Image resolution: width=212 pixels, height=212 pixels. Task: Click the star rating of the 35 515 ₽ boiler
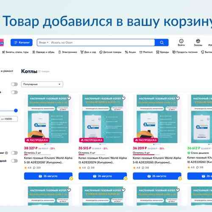pyautogui.click(x=82, y=168)
